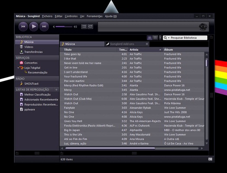
Task: Open the Editar menu
Action: [x=58, y=16]
